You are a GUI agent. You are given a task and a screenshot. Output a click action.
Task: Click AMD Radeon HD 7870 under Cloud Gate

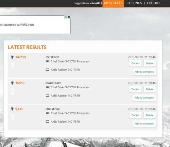[x=65, y=96]
